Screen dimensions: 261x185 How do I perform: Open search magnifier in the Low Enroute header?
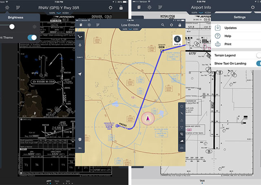coord(163,25)
